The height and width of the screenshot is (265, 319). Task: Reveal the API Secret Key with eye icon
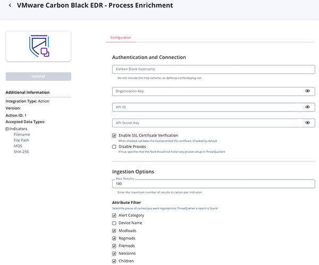click(307, 123)
